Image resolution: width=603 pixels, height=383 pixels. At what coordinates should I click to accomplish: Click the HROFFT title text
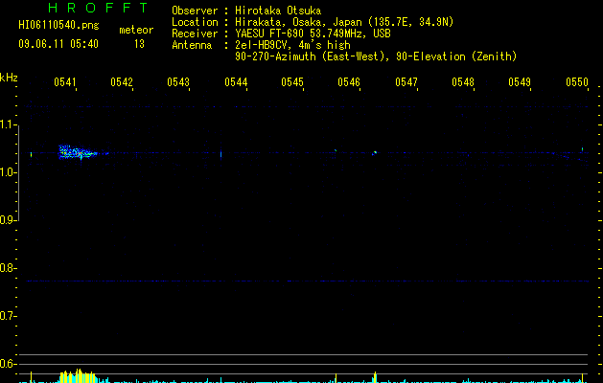pyautogui.click(x=98, y=8)
